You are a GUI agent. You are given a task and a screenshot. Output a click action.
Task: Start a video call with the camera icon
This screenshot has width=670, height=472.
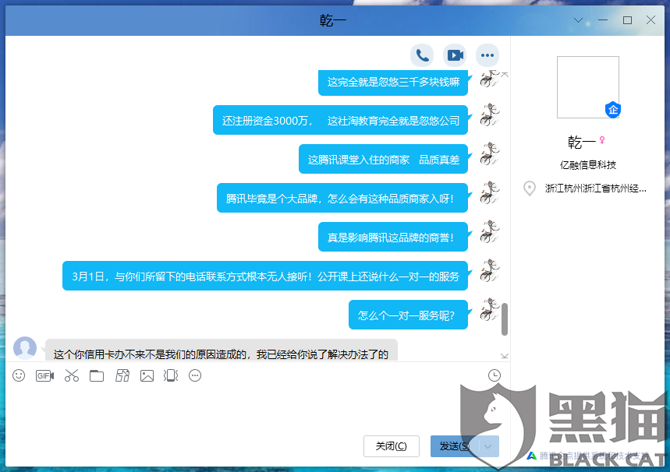click(x=455, y=55)
